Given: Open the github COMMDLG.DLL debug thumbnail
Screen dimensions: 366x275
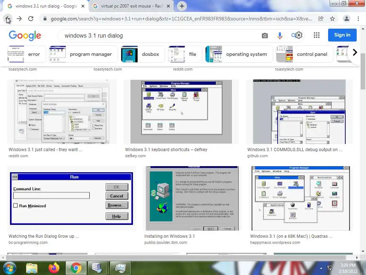Looking at the screenshot, I should [x=299, y=112].
